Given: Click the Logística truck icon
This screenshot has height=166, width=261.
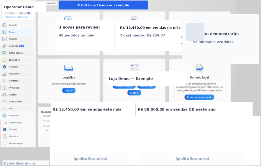Looking at the screenshot, I should click(69, 68).
